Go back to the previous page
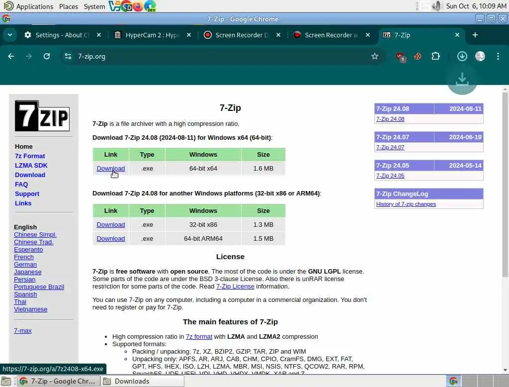The image size is (509, 387). [11, 56]
